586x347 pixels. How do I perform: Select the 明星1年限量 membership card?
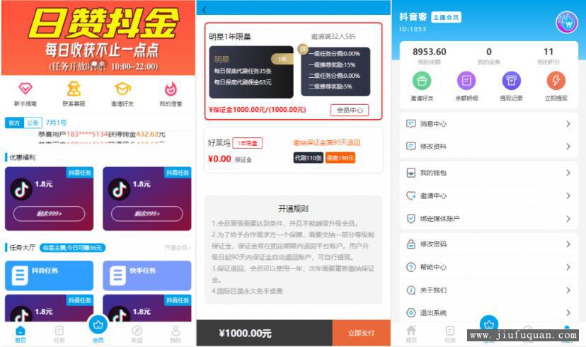tap(294, 71)
